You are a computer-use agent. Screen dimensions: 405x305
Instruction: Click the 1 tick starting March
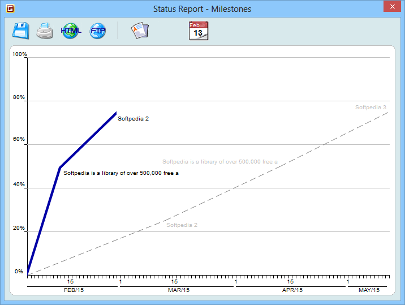(x=120, y=281)
